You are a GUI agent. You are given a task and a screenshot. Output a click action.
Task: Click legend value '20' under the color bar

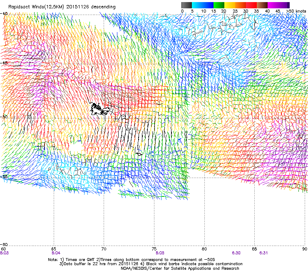pos(224,11)
